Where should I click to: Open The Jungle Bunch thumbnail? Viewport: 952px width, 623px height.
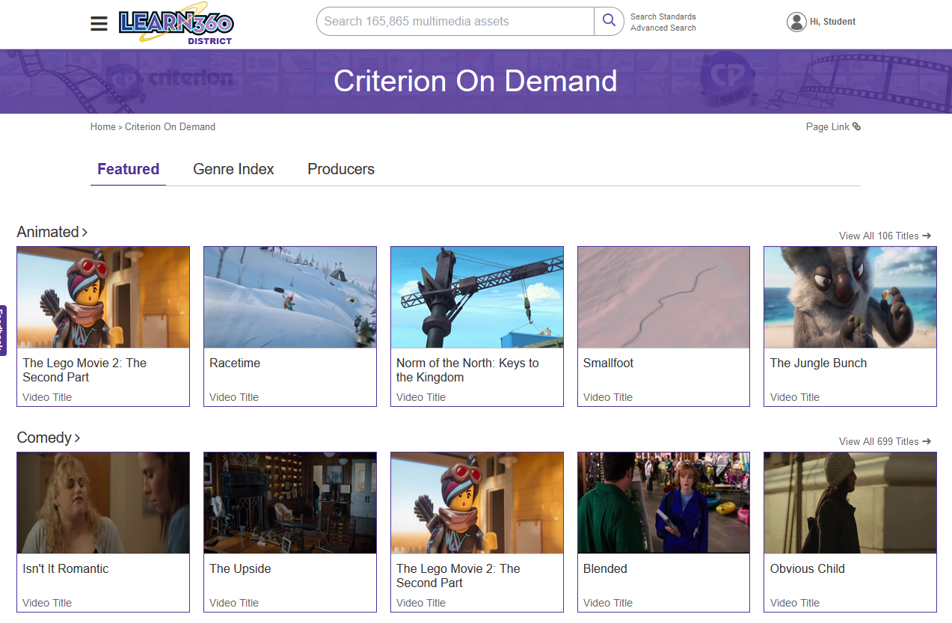pos(850,297)
